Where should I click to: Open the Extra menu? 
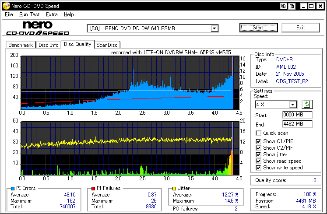[52, 14]
